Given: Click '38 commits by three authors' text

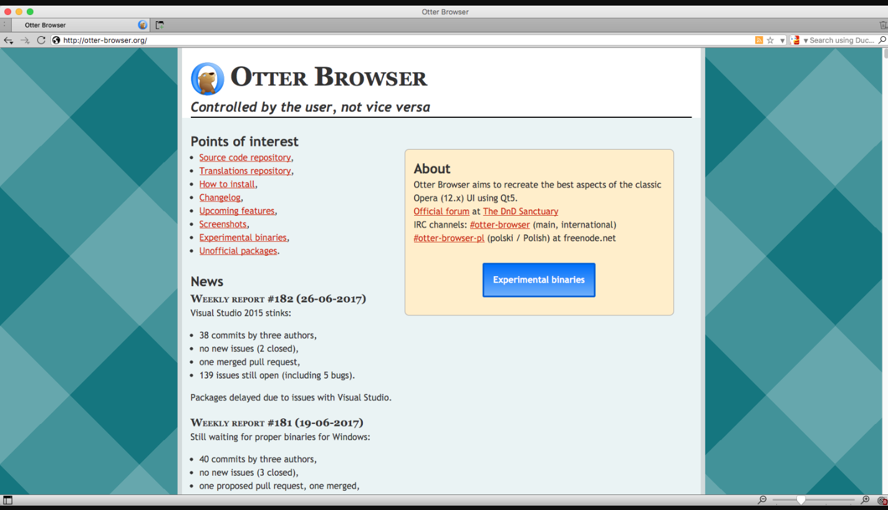Looking at the screenshot, I should [258, 335].
